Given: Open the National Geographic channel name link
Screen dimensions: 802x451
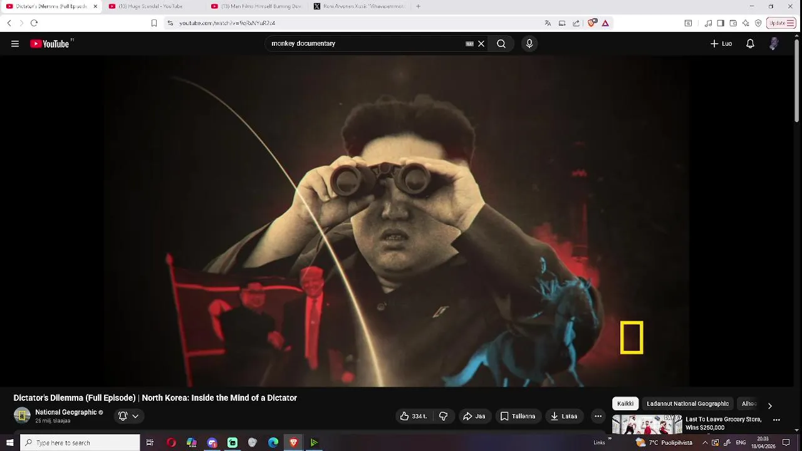Looking at the screenshot, I should [66, 412].
